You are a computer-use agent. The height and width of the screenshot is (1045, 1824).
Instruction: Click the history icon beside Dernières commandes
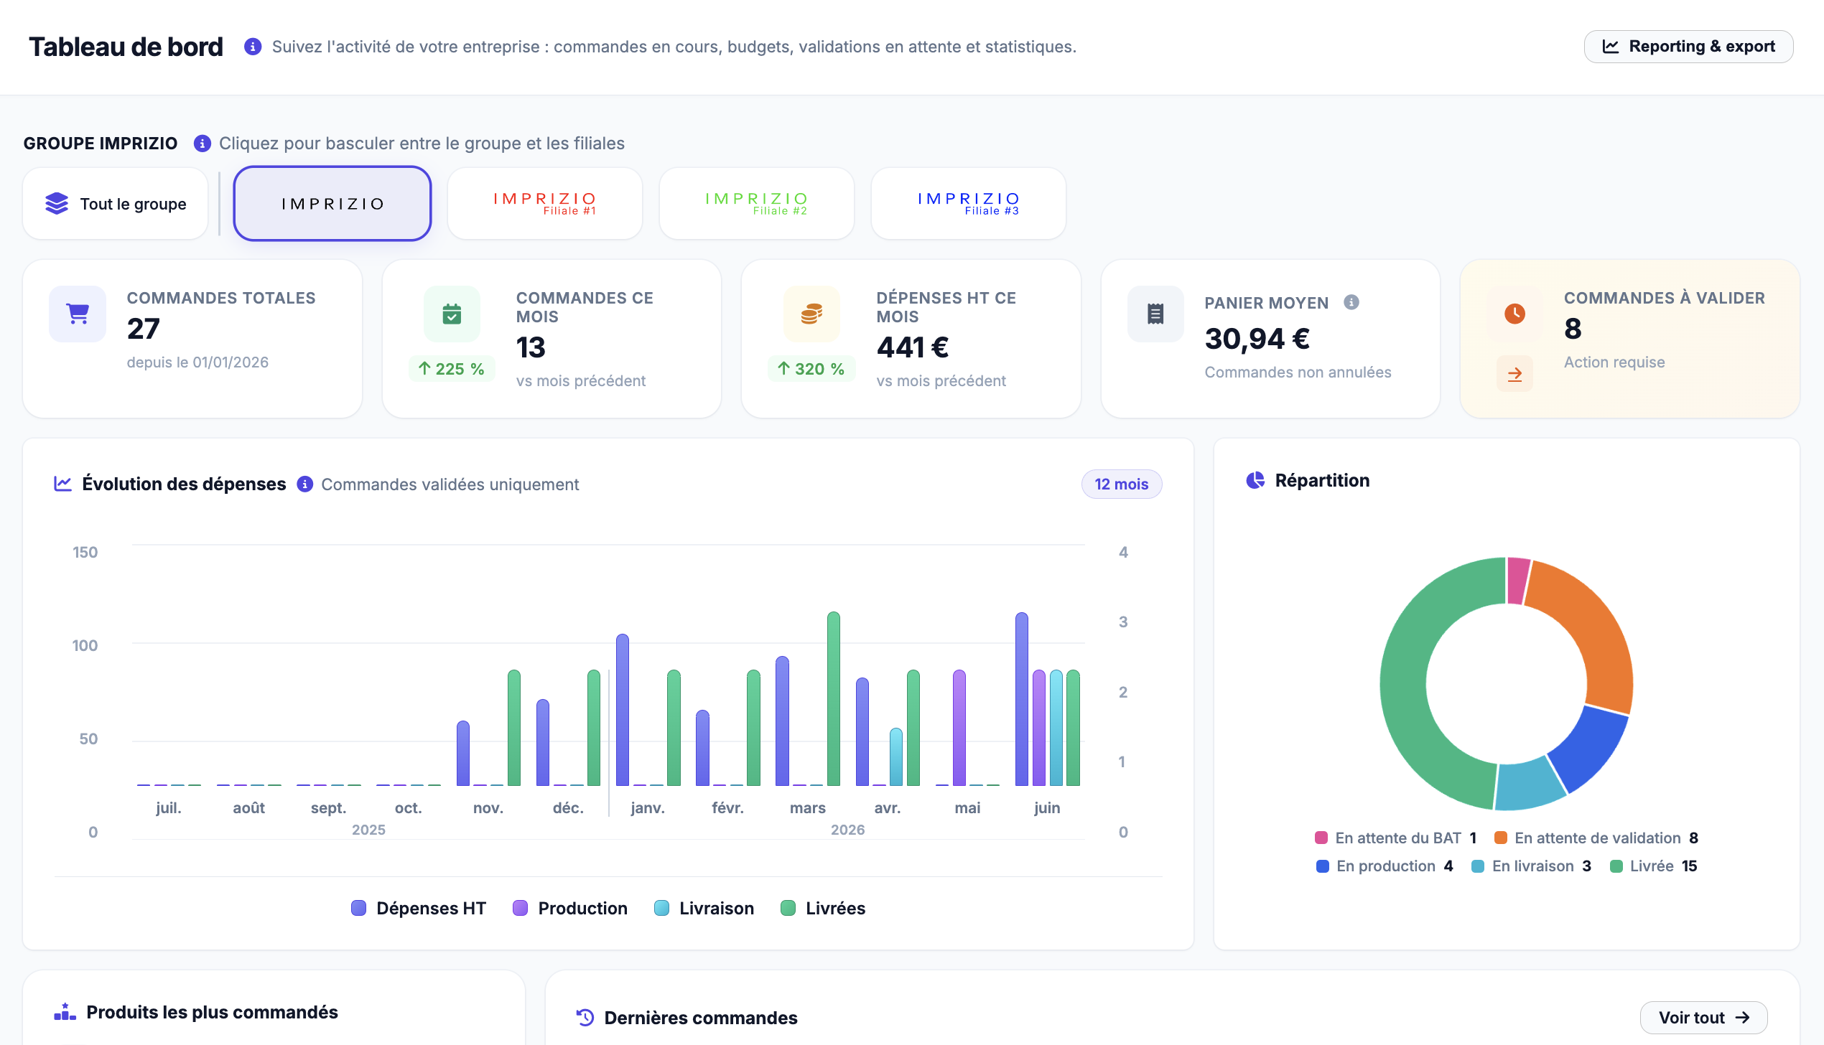[x=585, y=1018]
